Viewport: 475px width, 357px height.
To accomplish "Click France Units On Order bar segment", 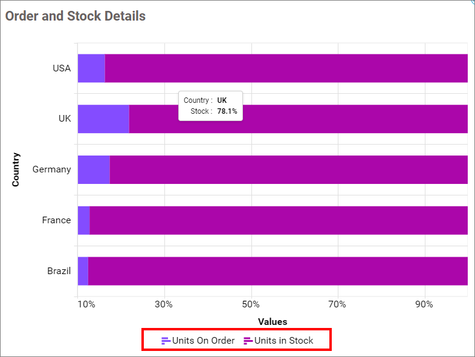I will pos(83,220).
